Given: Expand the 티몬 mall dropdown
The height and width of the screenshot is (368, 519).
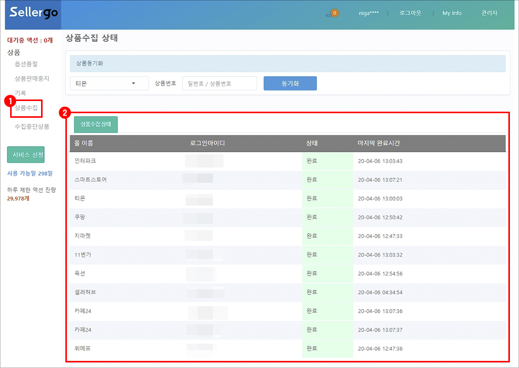Looking at the screenshot, I should [x=109, y=83].
